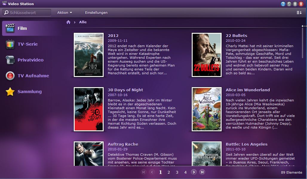Image resolution: width=307 pixels, height=179 pixels.
Task: Open the 30 Days of Night poster
Action: coord(89,109)
